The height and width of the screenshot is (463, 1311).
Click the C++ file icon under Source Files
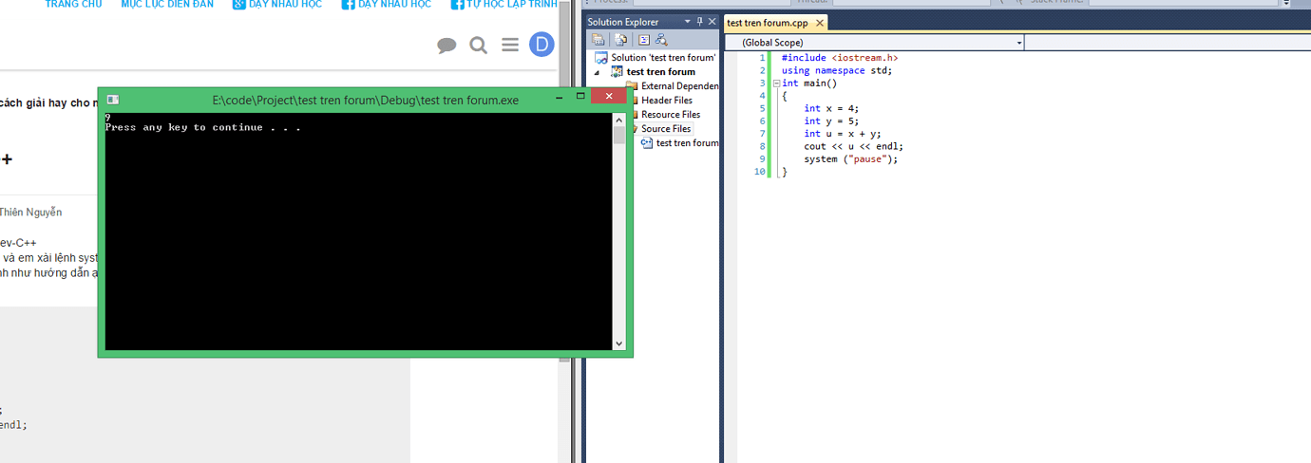pyautogui.click(x=647, y=143)
